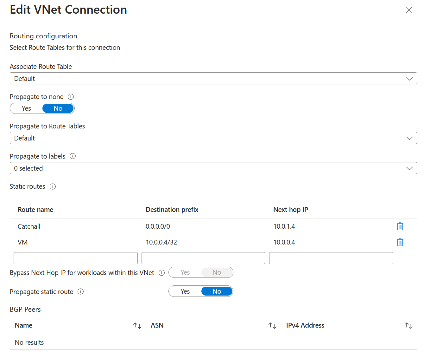Select the 10.0.1.4 next hop cell
The height and width of the screenshot is (359, 424).
coord(284,226)
